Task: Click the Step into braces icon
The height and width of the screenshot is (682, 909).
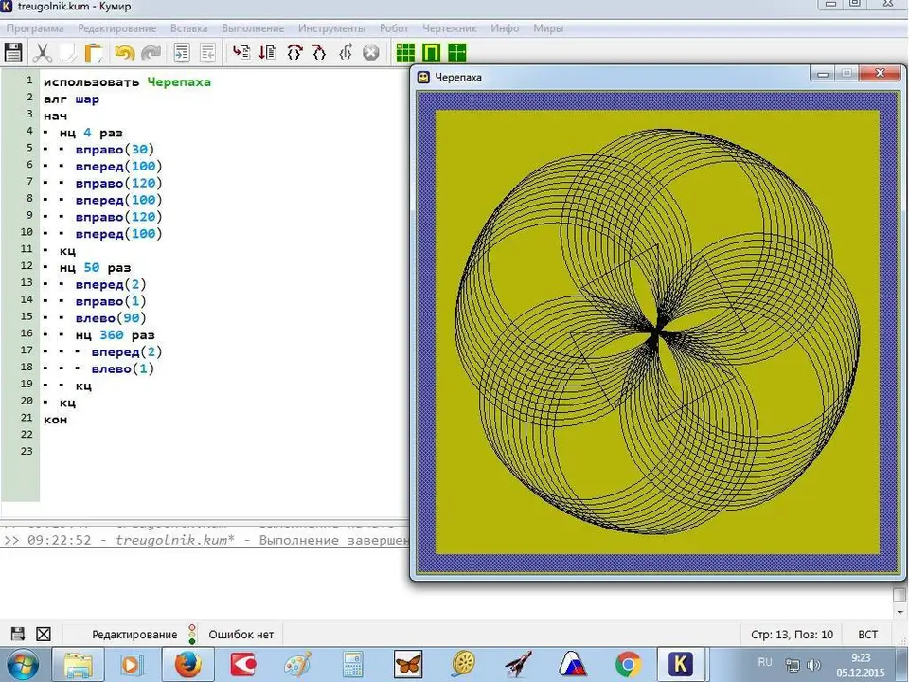Action: coord(319,52)
